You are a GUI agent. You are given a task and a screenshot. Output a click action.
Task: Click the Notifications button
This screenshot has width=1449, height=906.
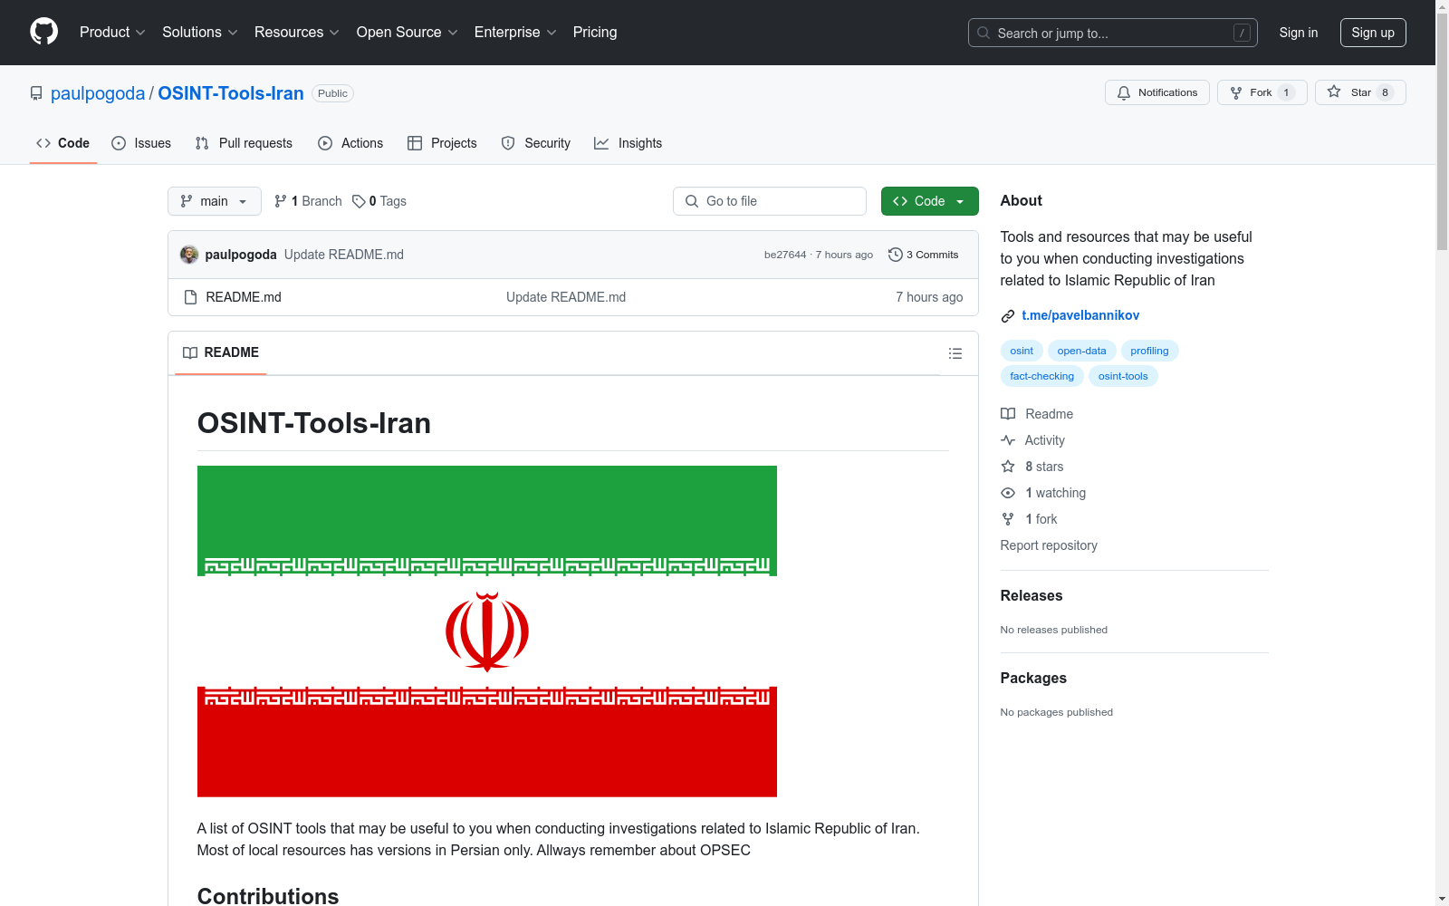click(x=1156, y=92)
